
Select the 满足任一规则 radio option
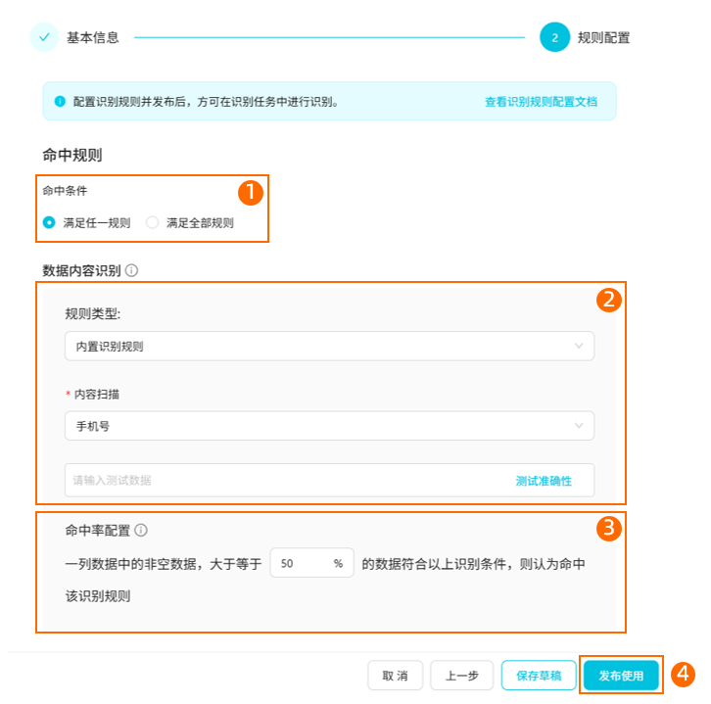49,222
